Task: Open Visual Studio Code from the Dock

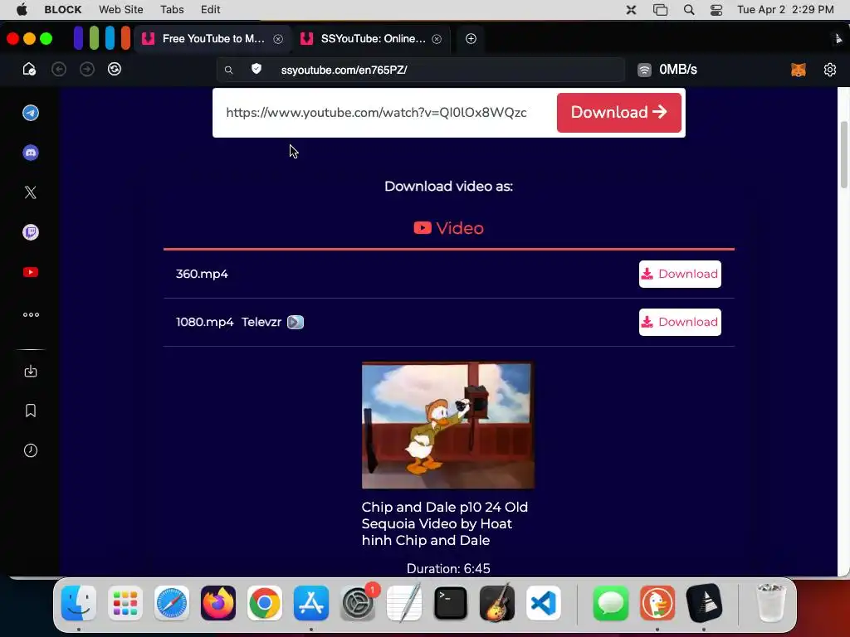Action: tap(544, 603)
